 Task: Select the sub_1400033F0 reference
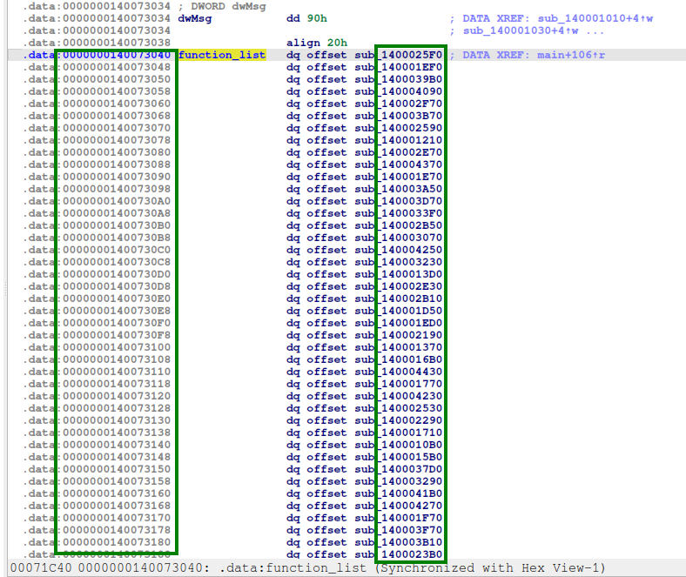[x=399, y=213]
